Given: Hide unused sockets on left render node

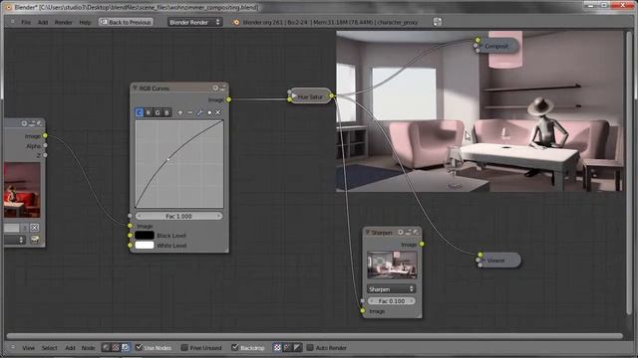Looking at the screenshot, I should click(32, 123).
